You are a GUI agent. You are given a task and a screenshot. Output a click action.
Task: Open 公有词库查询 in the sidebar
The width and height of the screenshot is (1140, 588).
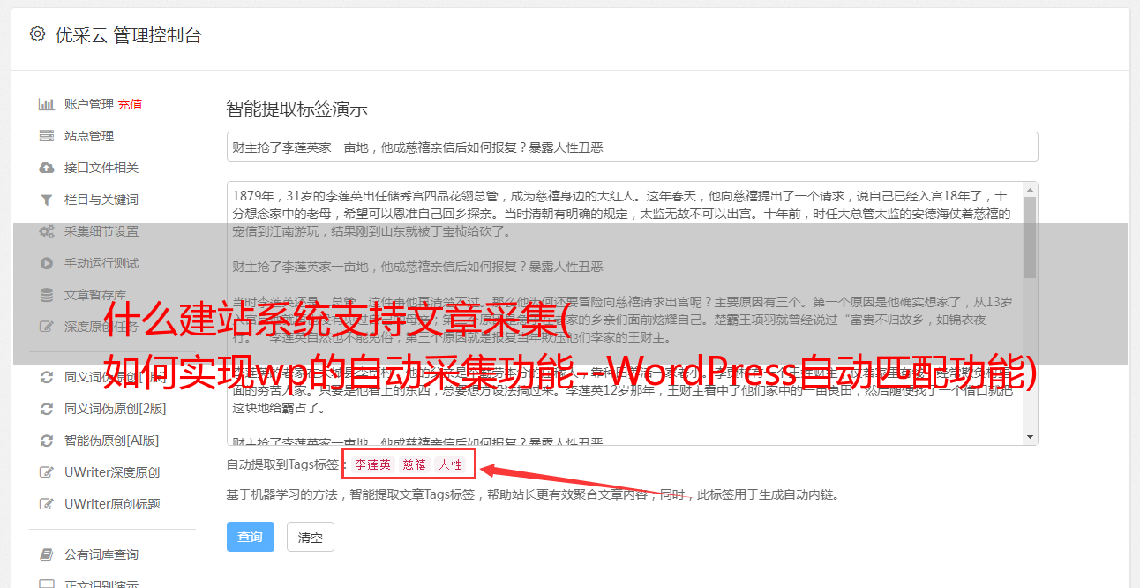[x=101, y=554]
